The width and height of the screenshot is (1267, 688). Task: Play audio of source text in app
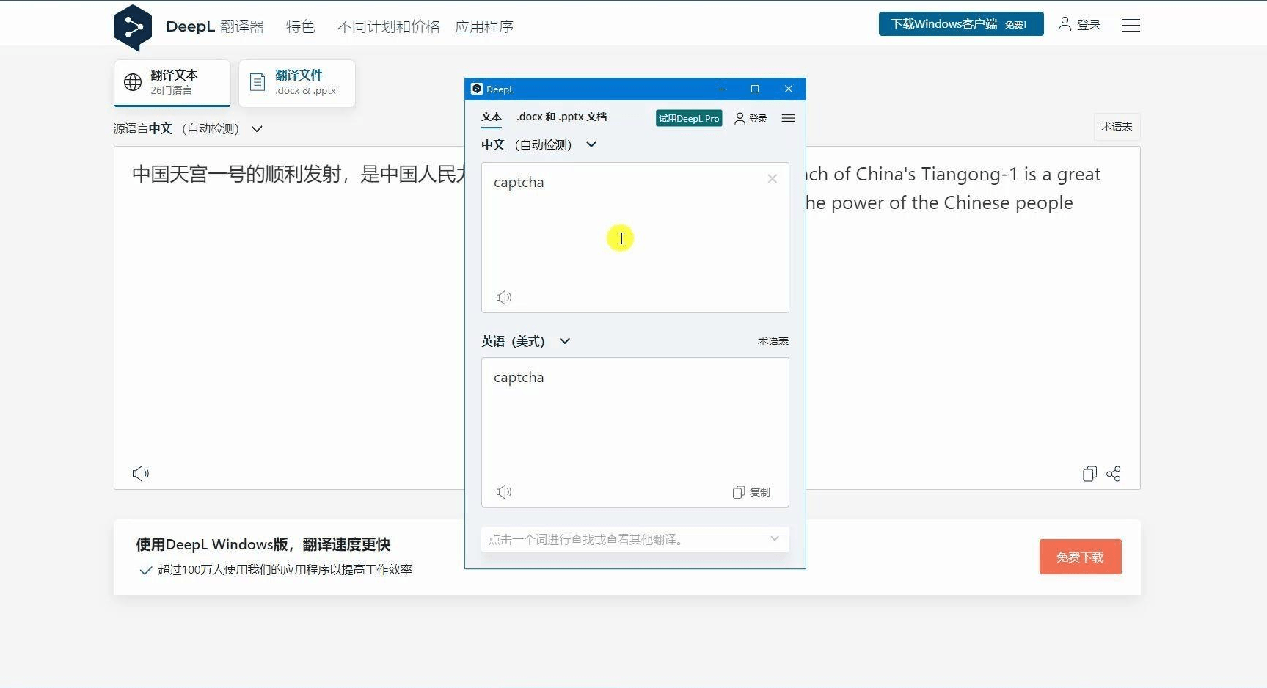(504, 297)
